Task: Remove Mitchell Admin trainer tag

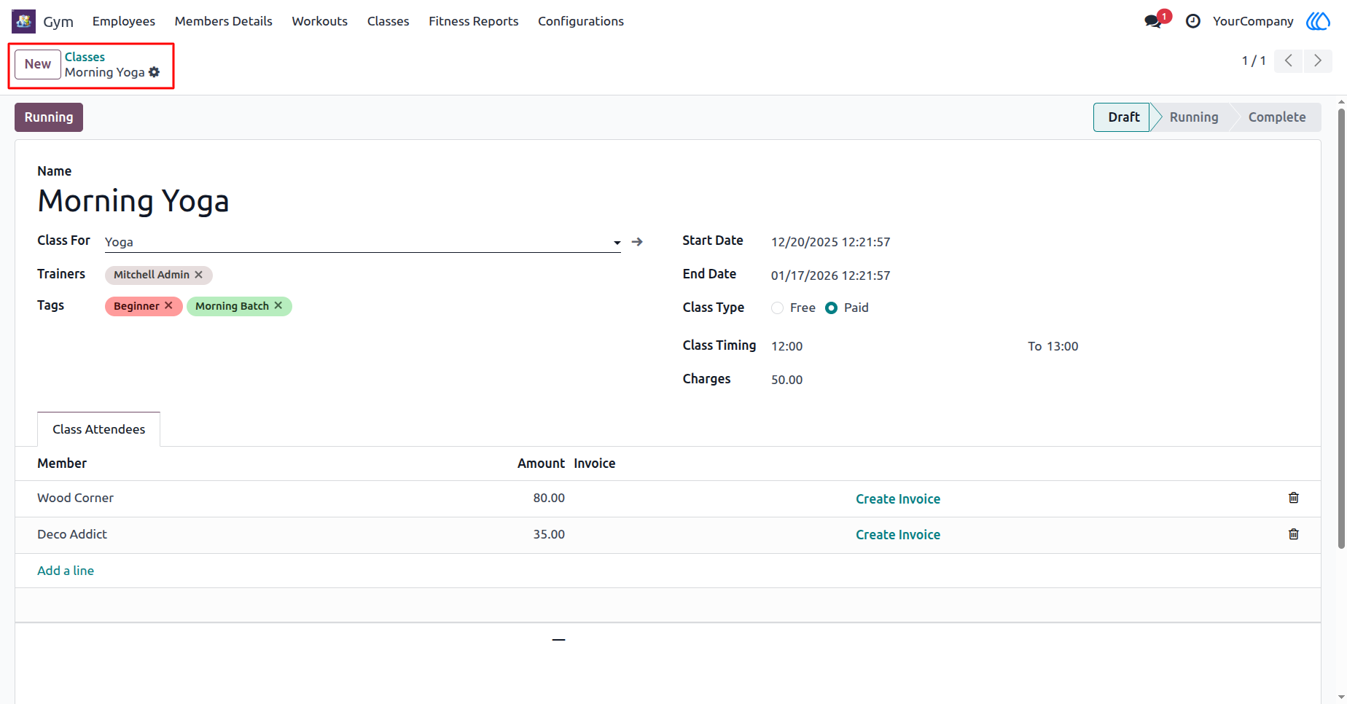Action: pos(199,275)
